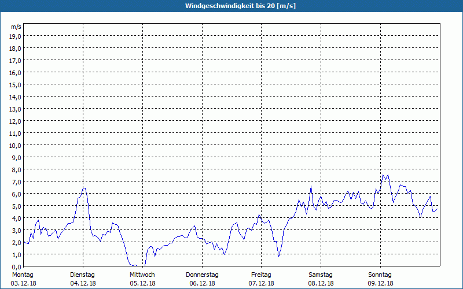Select the Donnerstag 06.12.18 axis label
This screenshot has width=463, height=289.
(202, 279)
